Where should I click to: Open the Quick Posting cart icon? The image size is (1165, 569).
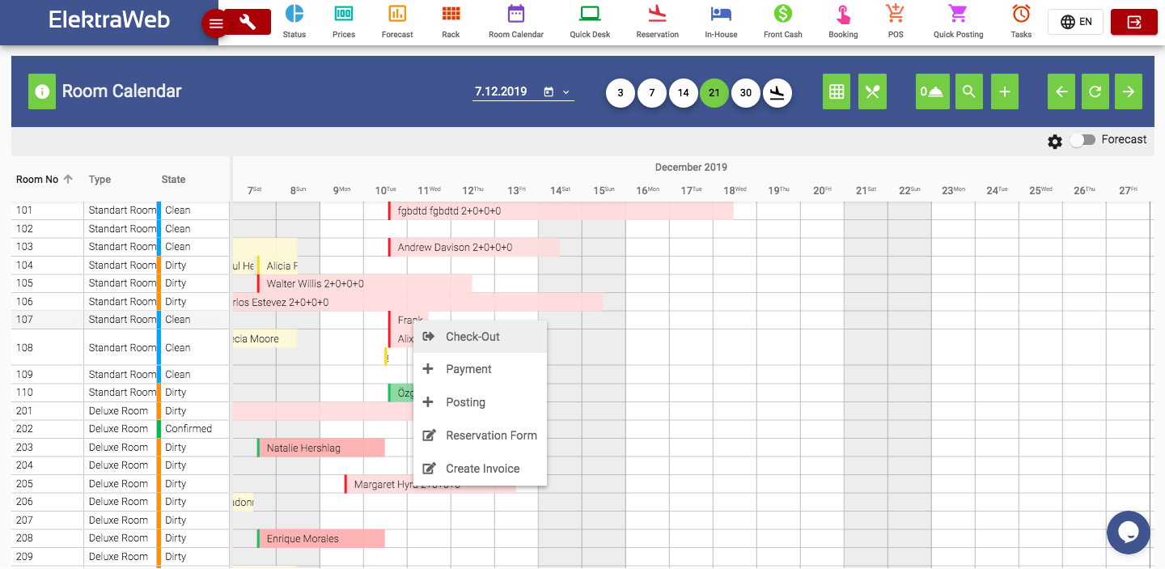[x=958, y=14]
